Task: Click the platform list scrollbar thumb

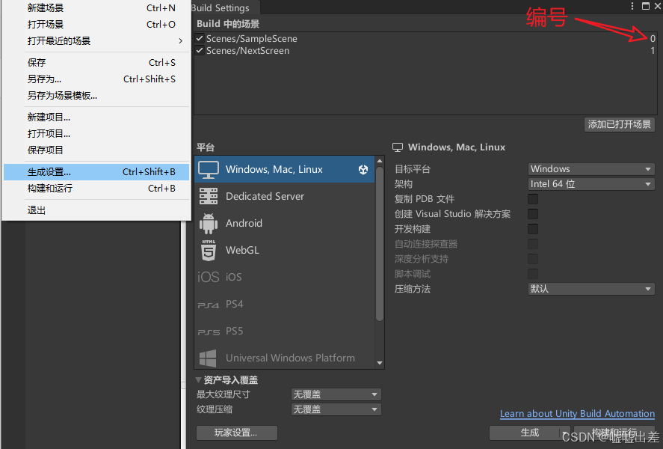Action: coord(380,243)
